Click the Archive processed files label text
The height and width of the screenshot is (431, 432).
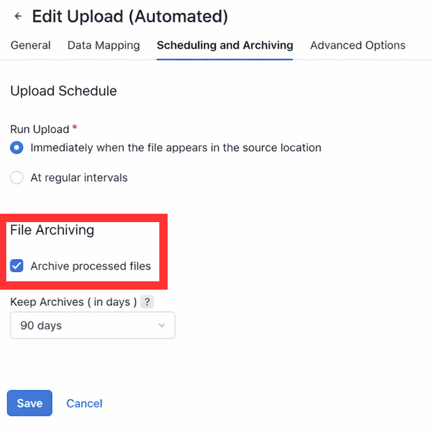(x=90, y=266)
